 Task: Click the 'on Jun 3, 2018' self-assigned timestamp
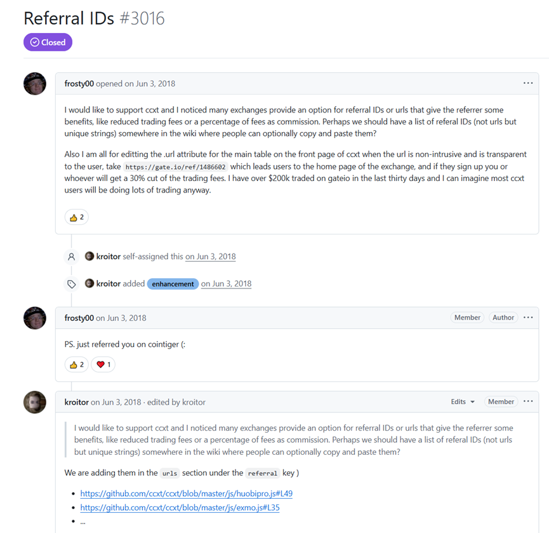coord(210,257)
